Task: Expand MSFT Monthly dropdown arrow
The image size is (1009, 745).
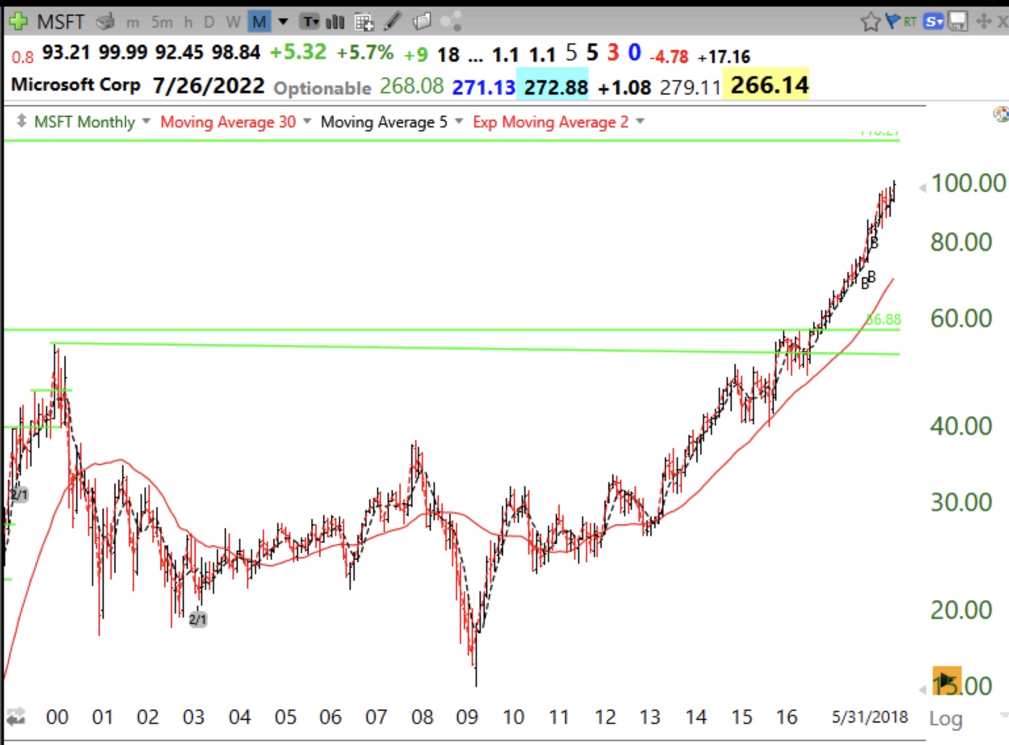Action: tap(146, 121)
